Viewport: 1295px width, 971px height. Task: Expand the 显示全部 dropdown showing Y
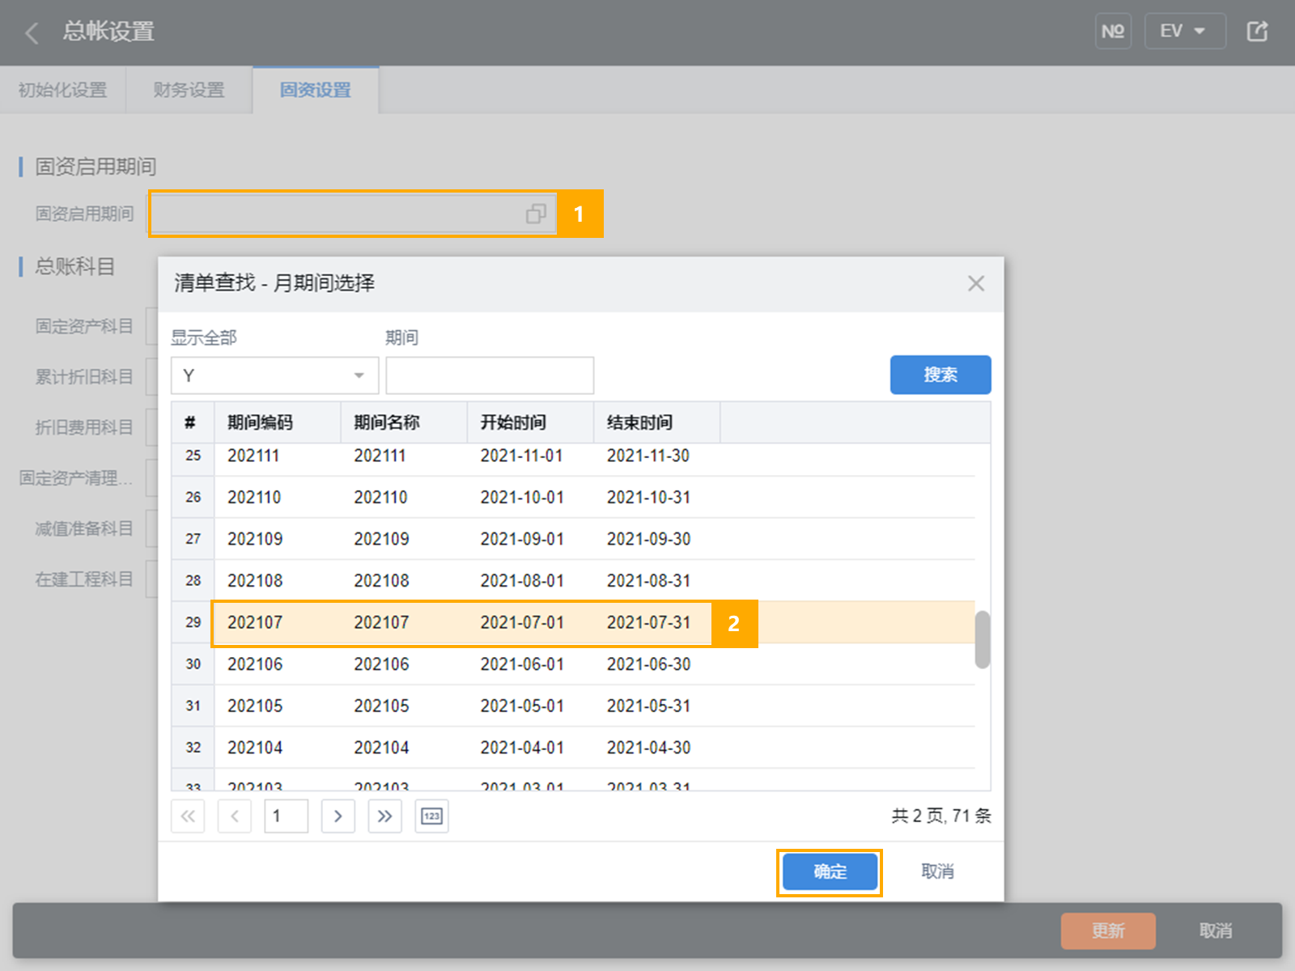[x=274, y=375]
